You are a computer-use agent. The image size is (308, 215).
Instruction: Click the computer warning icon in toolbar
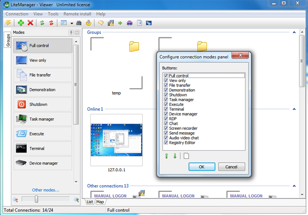click(x=110, y=23)
